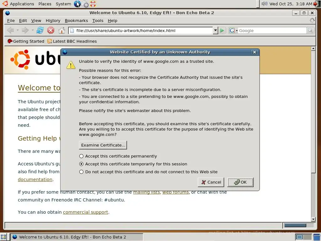The width and height of the screenshot is (321, 241).
Task: Open the Forward button history dropdown
Action: (33, 30)
